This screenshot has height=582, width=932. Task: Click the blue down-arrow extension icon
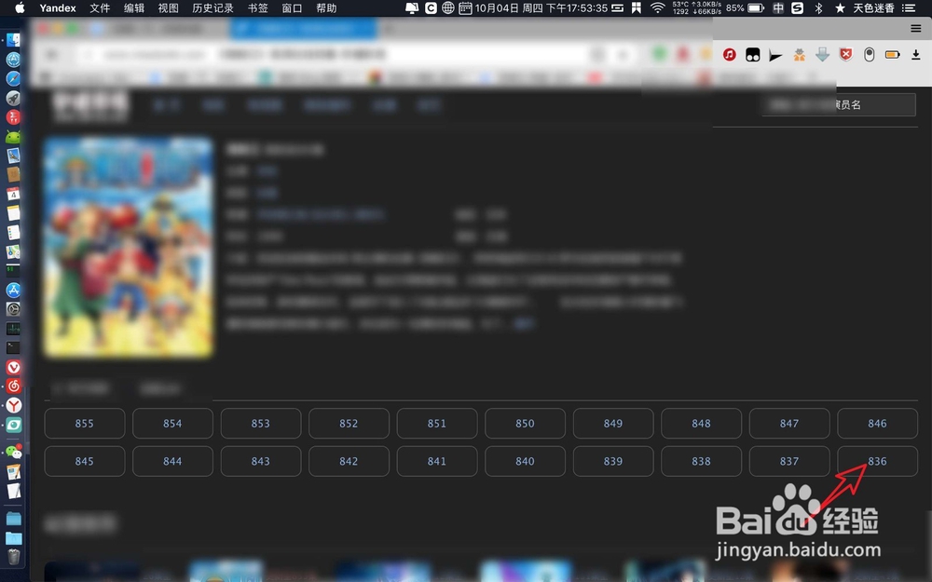[x=823, y=55]
